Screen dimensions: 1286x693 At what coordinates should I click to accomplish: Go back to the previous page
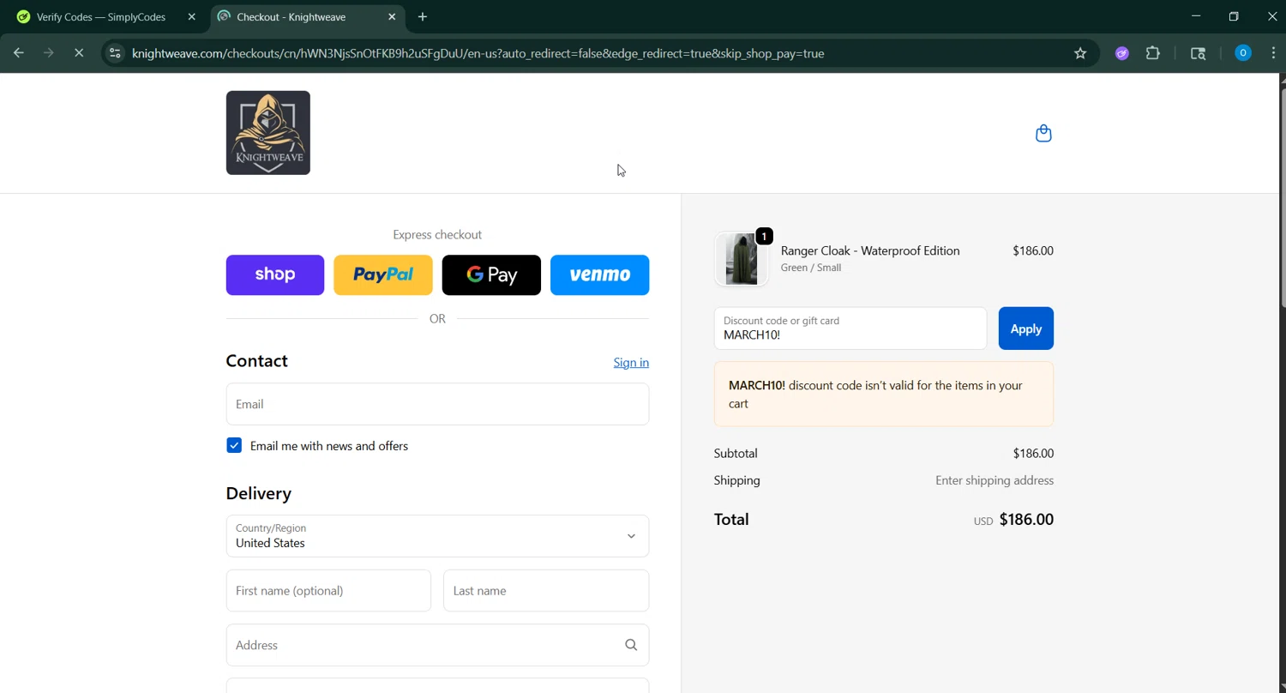[19, 53]
